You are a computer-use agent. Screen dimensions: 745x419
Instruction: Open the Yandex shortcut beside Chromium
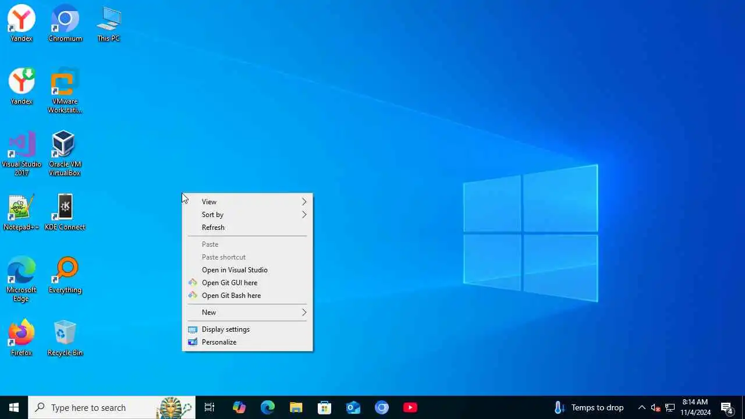[22, 23]
